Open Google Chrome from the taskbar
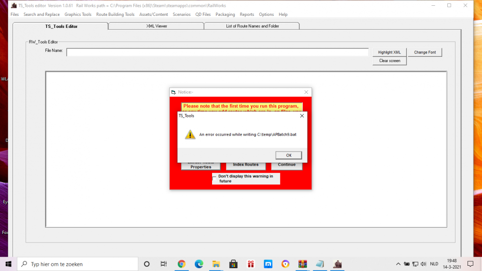The image size is (482, 271). pos(182,264)
